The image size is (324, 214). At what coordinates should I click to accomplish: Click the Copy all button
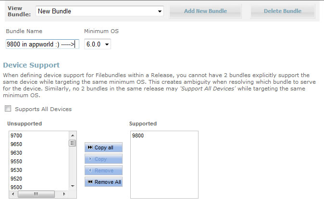(x=103, y=147)
